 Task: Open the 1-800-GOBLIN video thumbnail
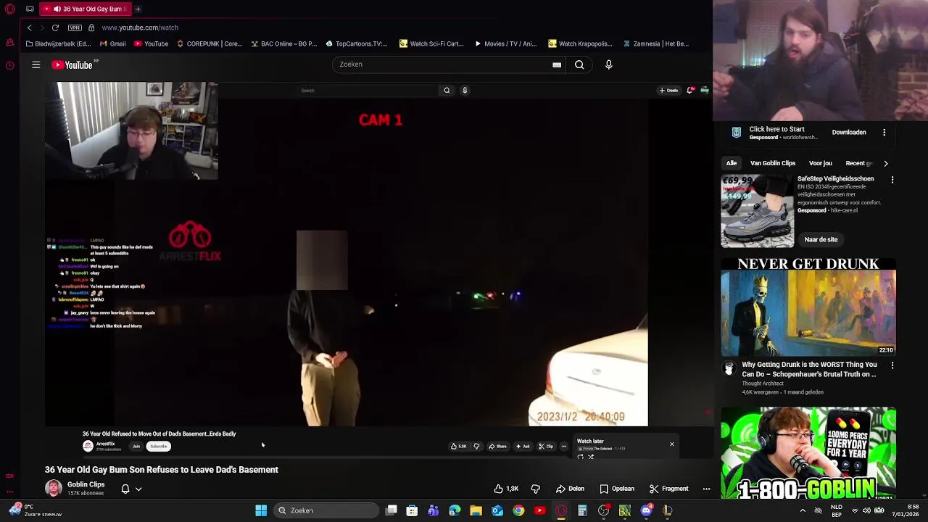tap(808, 454)
